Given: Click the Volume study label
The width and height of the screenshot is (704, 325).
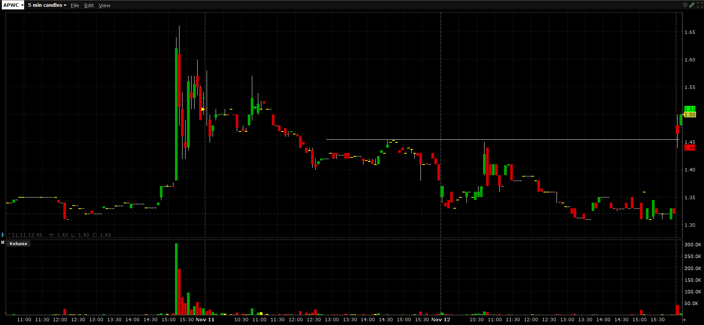Looking at the screenshot, I should [18, 244].
